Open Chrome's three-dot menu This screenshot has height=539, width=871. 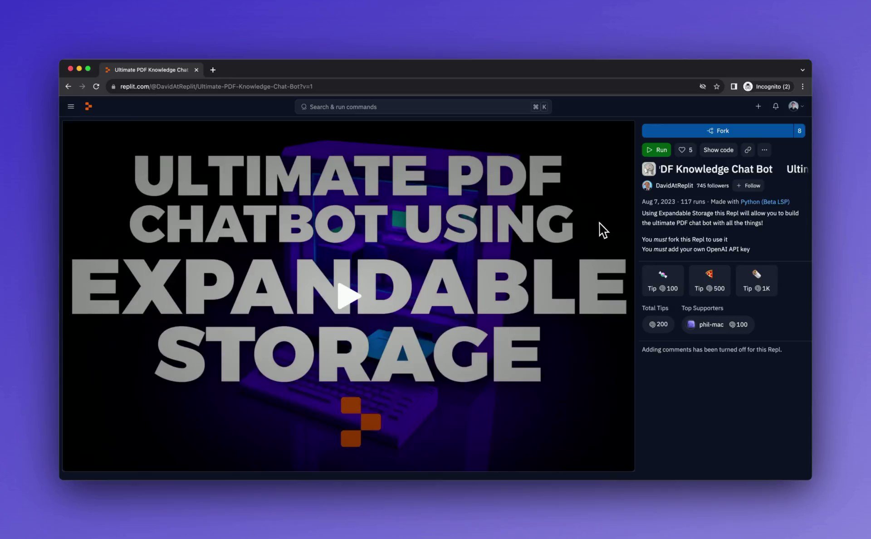click(x=802, y=87)
